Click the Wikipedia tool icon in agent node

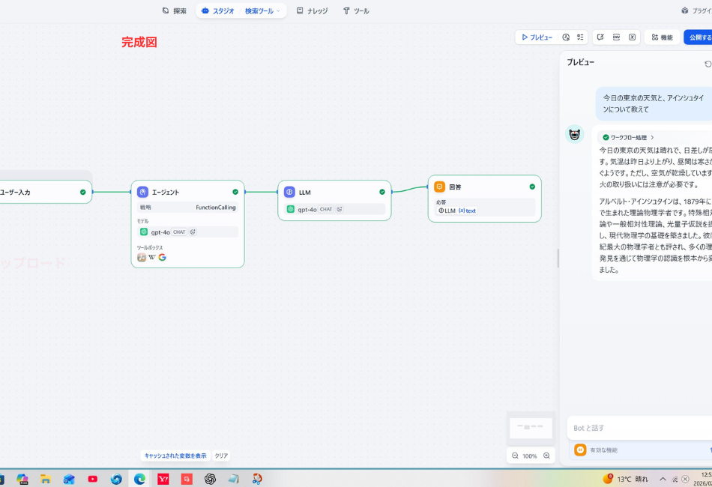152,257
